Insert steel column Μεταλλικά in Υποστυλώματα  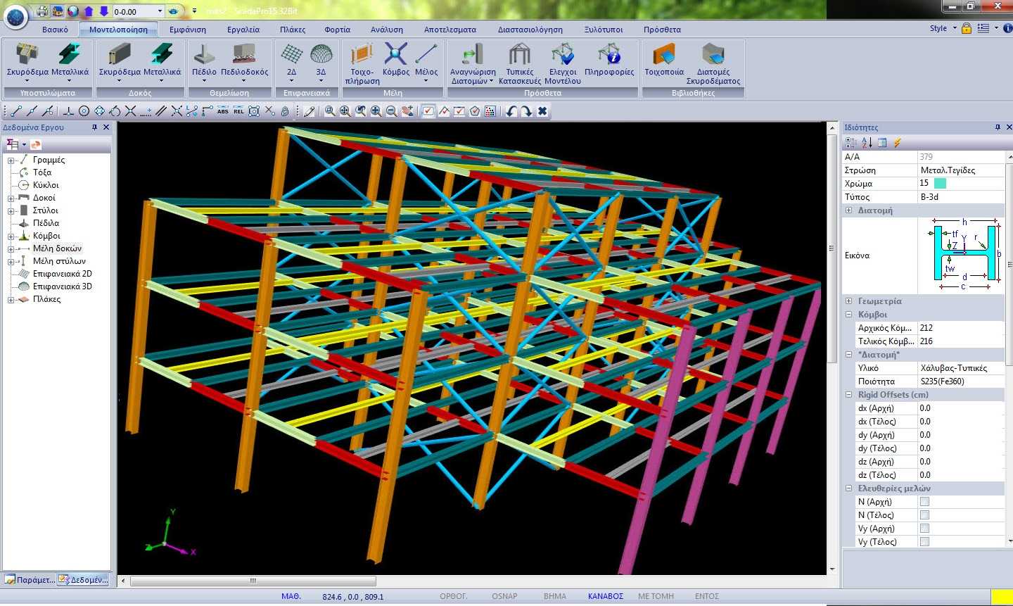tap(70, 61)
